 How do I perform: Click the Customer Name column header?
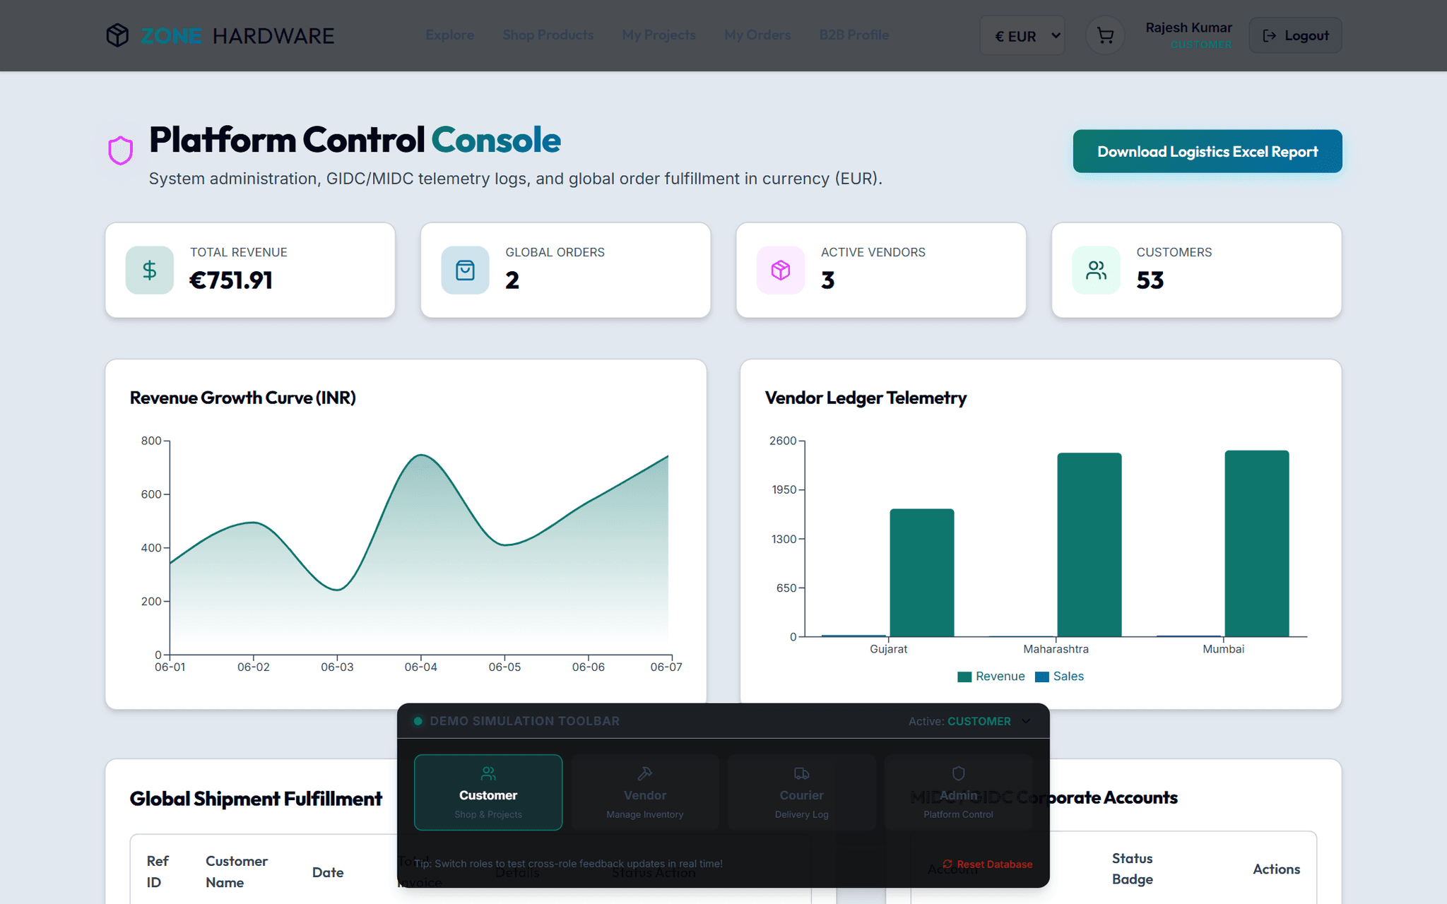[237, 872]
